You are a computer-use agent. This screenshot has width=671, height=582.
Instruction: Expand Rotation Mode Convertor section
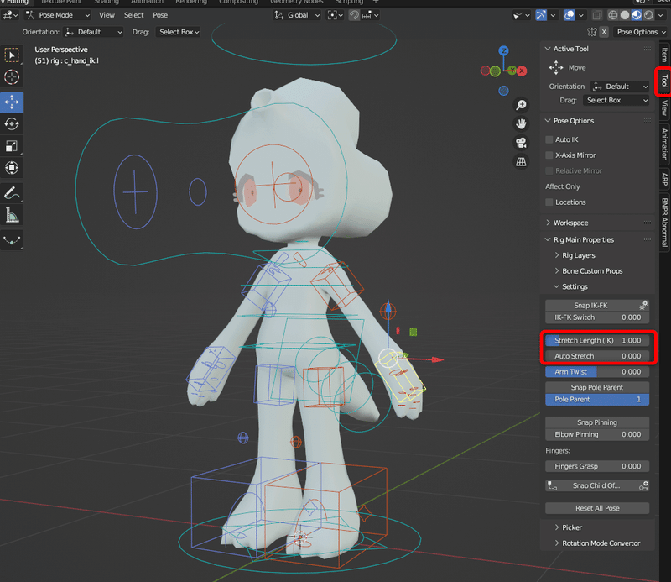pyautogui.click(x=601, y=543)
